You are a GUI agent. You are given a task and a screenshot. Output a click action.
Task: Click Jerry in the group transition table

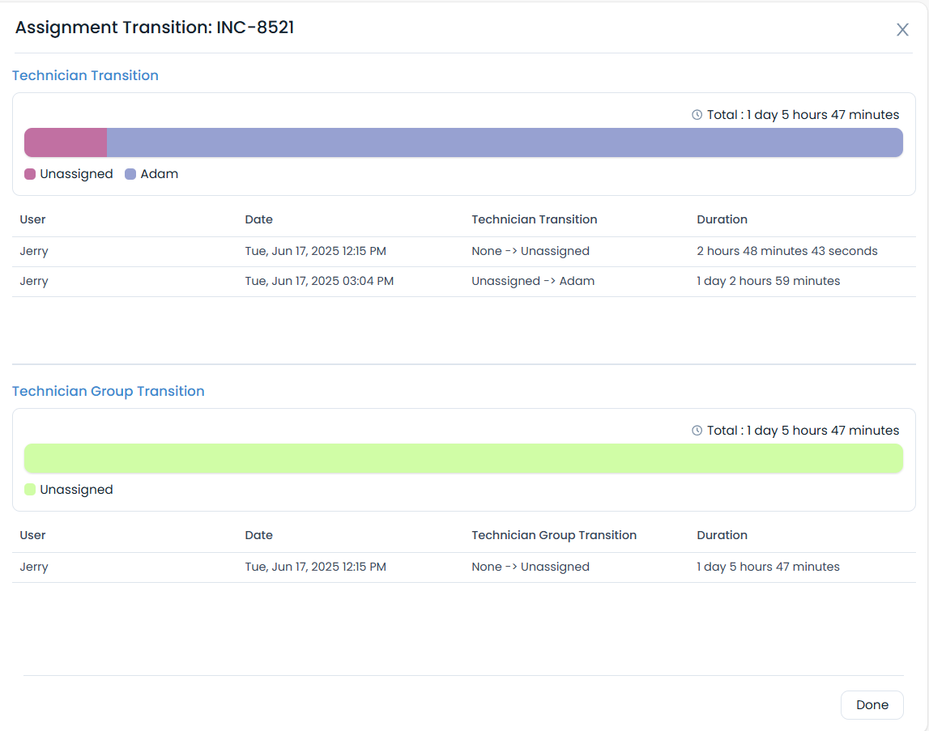click(x=33, y=567)
